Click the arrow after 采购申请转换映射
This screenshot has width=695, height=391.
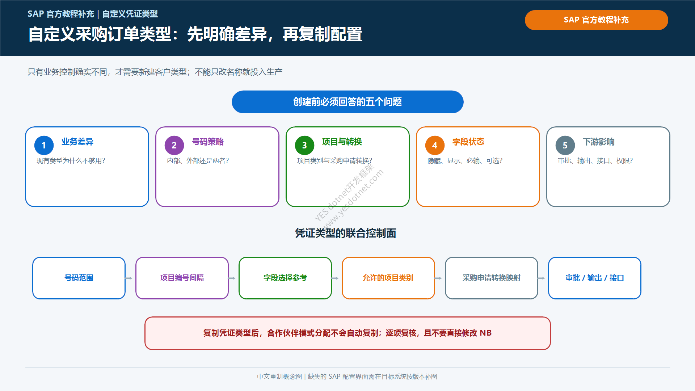tap(542, 278)
